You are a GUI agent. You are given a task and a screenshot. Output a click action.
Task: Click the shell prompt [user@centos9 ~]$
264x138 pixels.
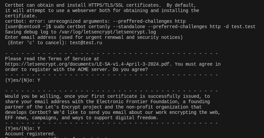tap(28, 27)
